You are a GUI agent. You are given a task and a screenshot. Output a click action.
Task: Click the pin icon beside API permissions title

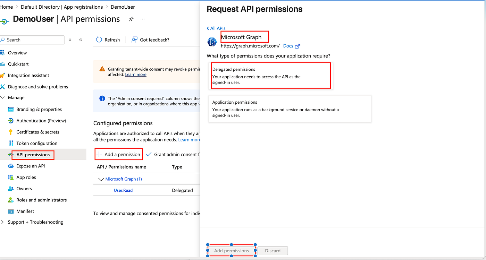coord(131,19)
